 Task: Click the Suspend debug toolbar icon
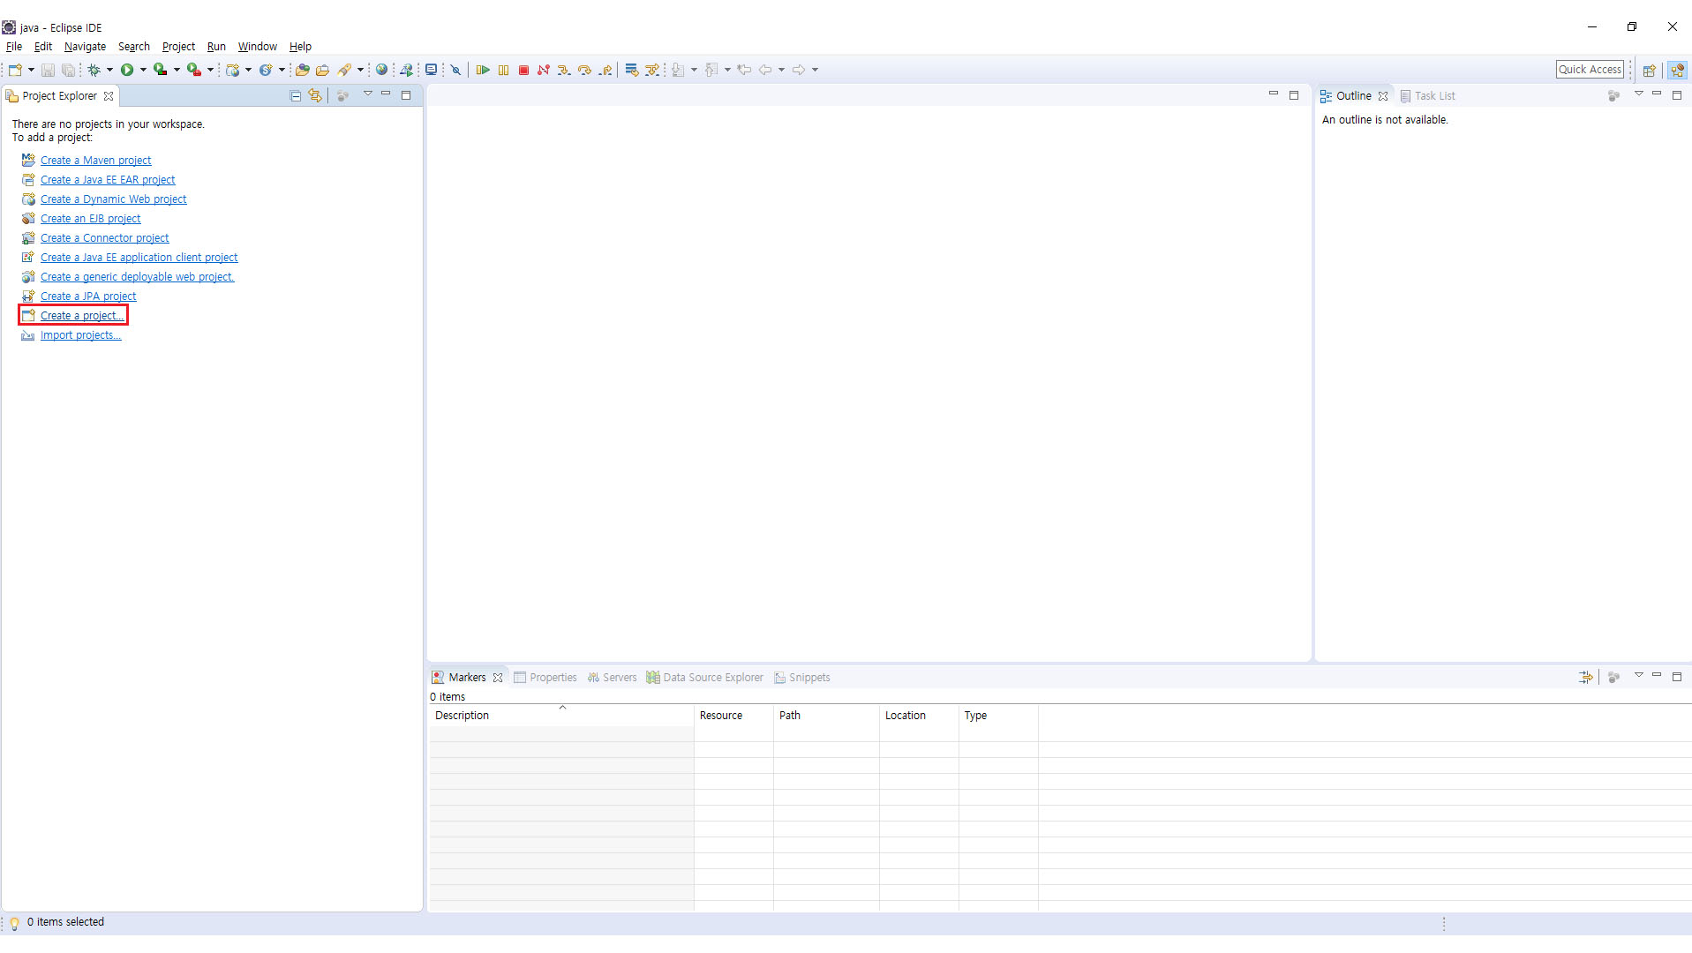coord(503,70)
